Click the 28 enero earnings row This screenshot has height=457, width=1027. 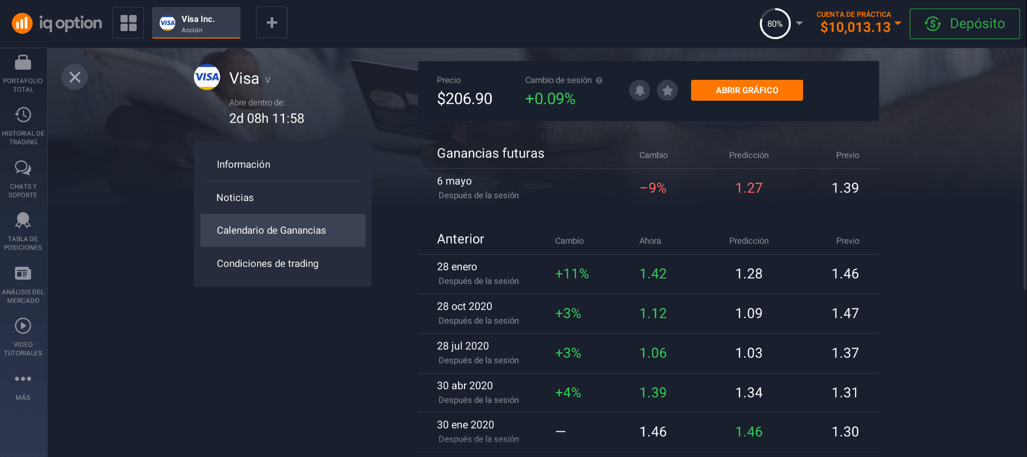pyautogui.click(x=648, y=274)
